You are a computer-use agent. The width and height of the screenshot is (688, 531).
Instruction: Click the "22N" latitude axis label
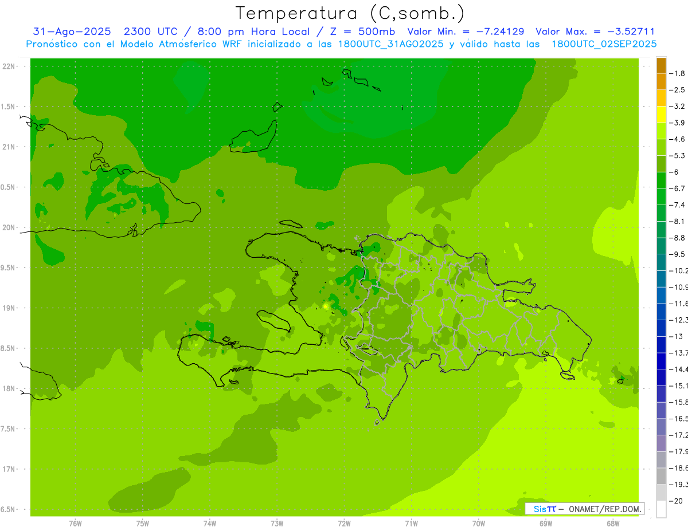point(9,66)
